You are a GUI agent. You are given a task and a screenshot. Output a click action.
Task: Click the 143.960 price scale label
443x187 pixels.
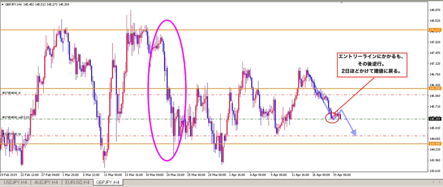coord(434,160)
